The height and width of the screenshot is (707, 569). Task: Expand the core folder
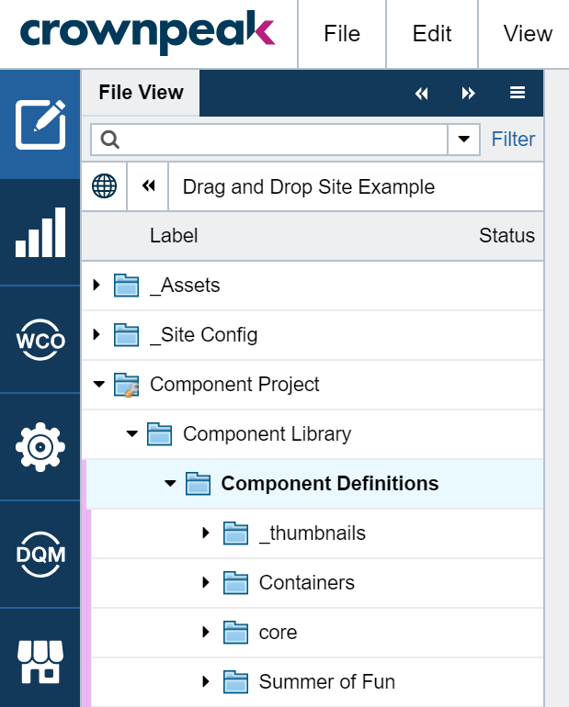206,632
